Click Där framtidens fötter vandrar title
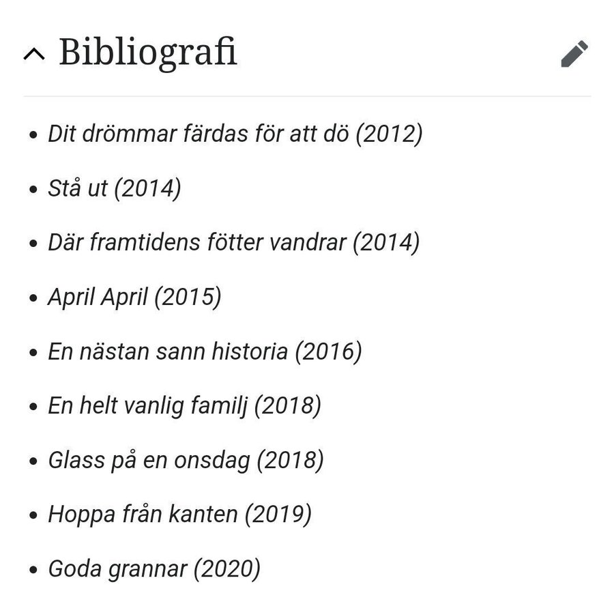This screenshot has height=606, width=614. [x=197, y=243]
